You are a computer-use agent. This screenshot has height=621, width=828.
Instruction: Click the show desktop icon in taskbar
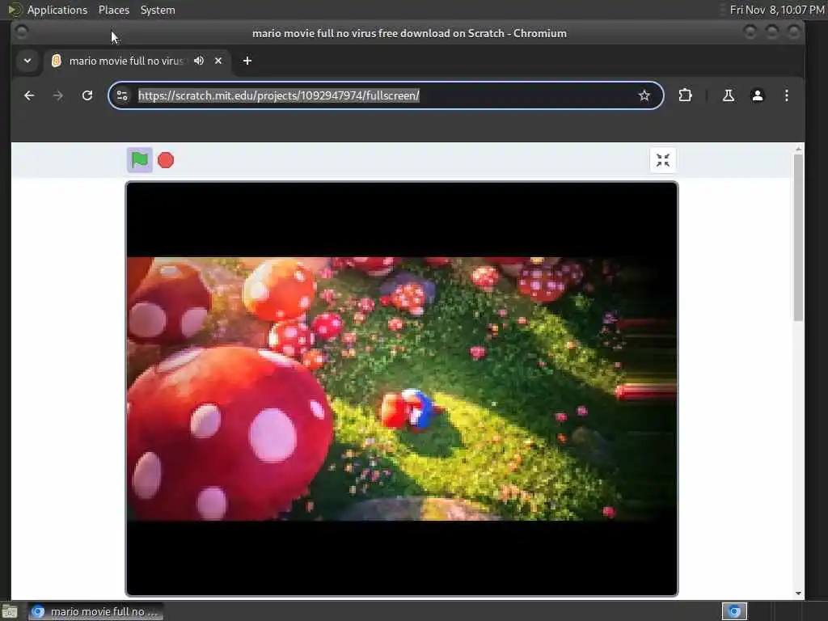10,612
